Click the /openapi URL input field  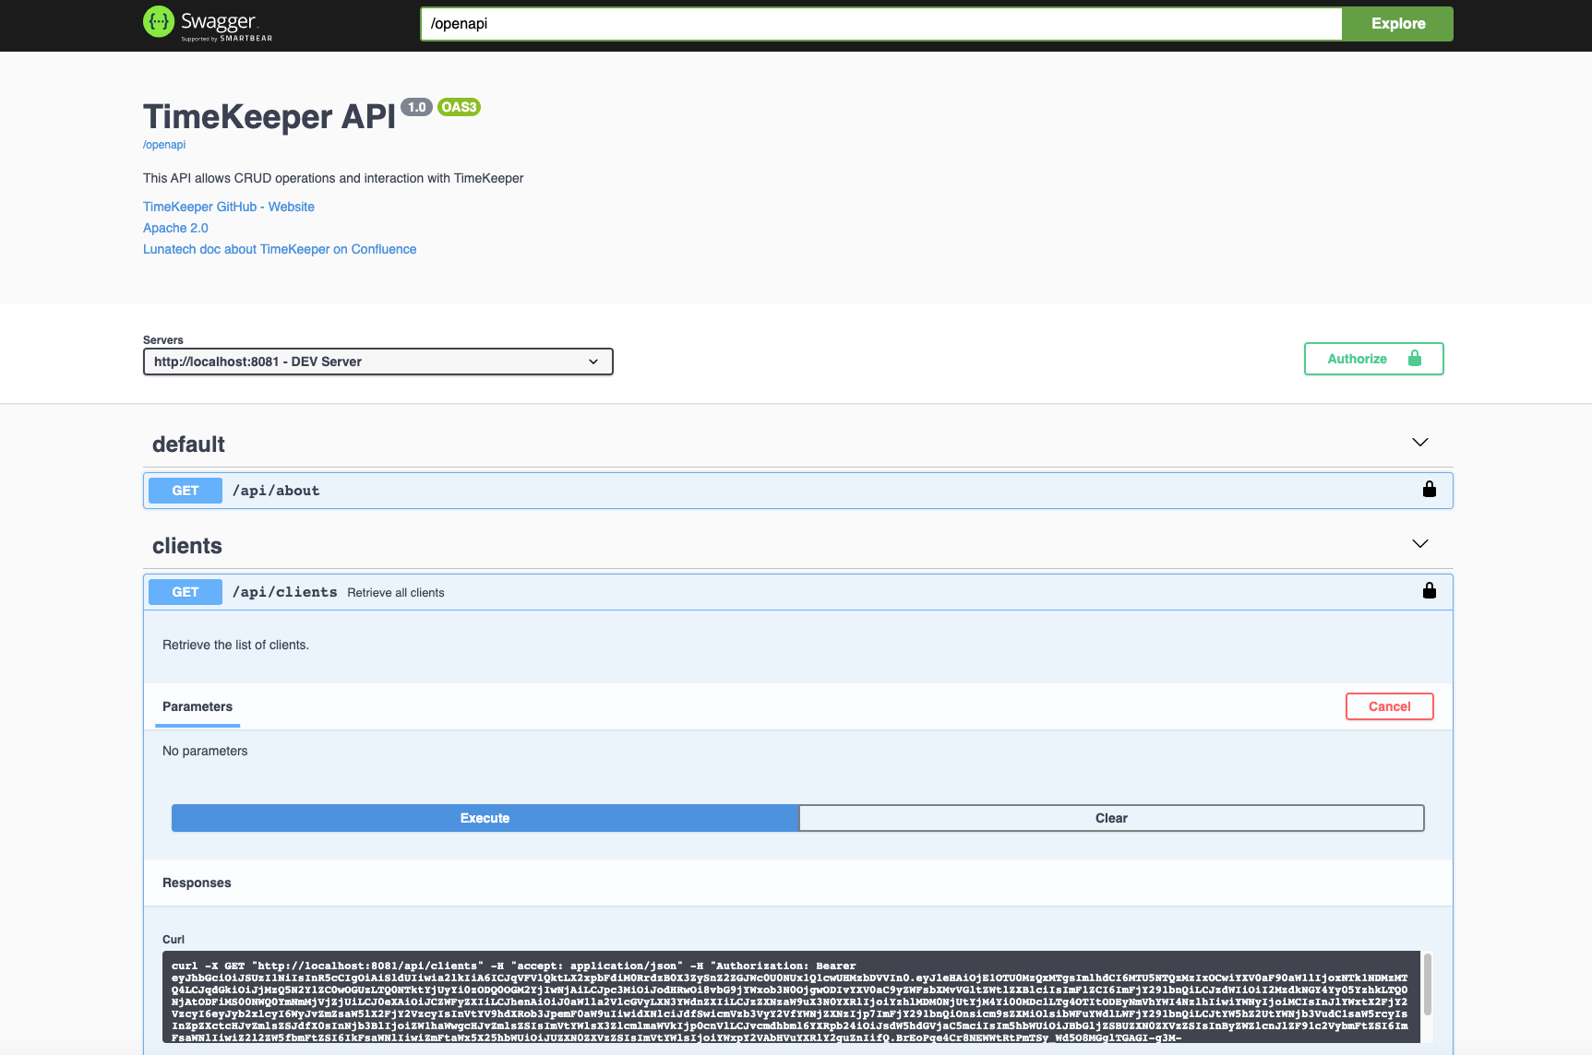(881, 24)
